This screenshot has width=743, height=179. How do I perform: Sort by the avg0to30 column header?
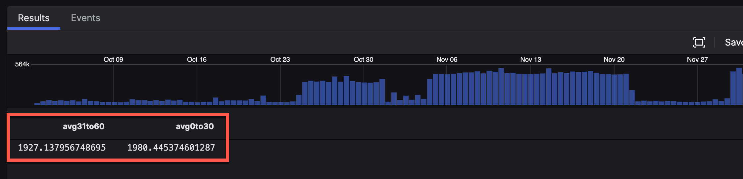pos(195,126)
